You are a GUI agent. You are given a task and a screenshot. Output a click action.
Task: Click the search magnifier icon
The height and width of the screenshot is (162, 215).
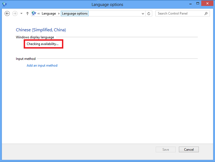pos(206,14)
